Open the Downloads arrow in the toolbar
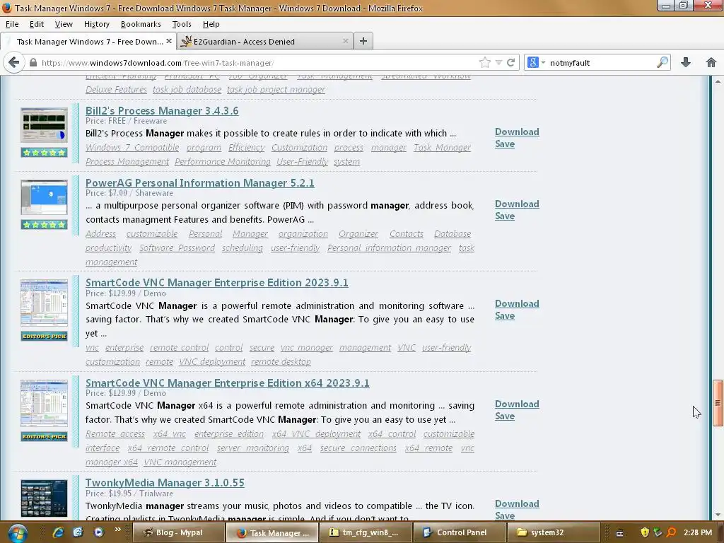 (686, 62)
